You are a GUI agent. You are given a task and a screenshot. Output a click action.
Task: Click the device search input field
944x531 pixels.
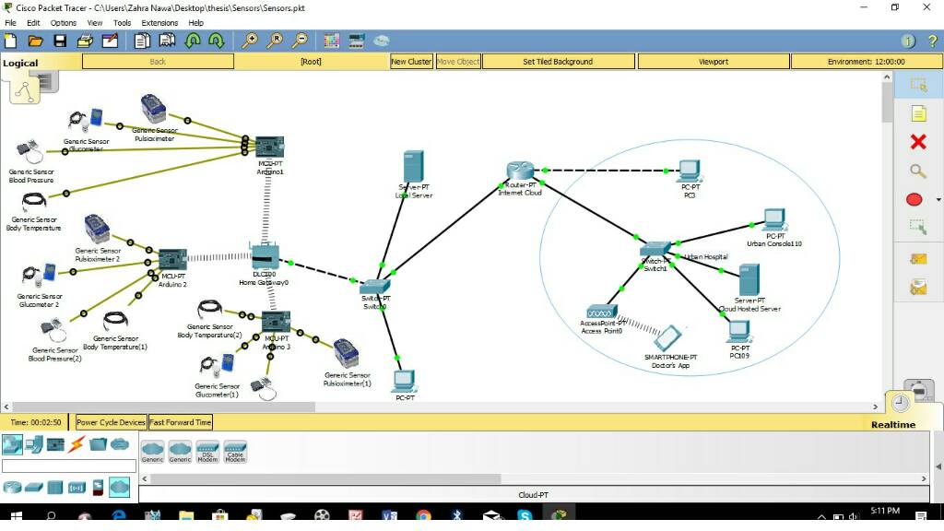coord(69,466)
